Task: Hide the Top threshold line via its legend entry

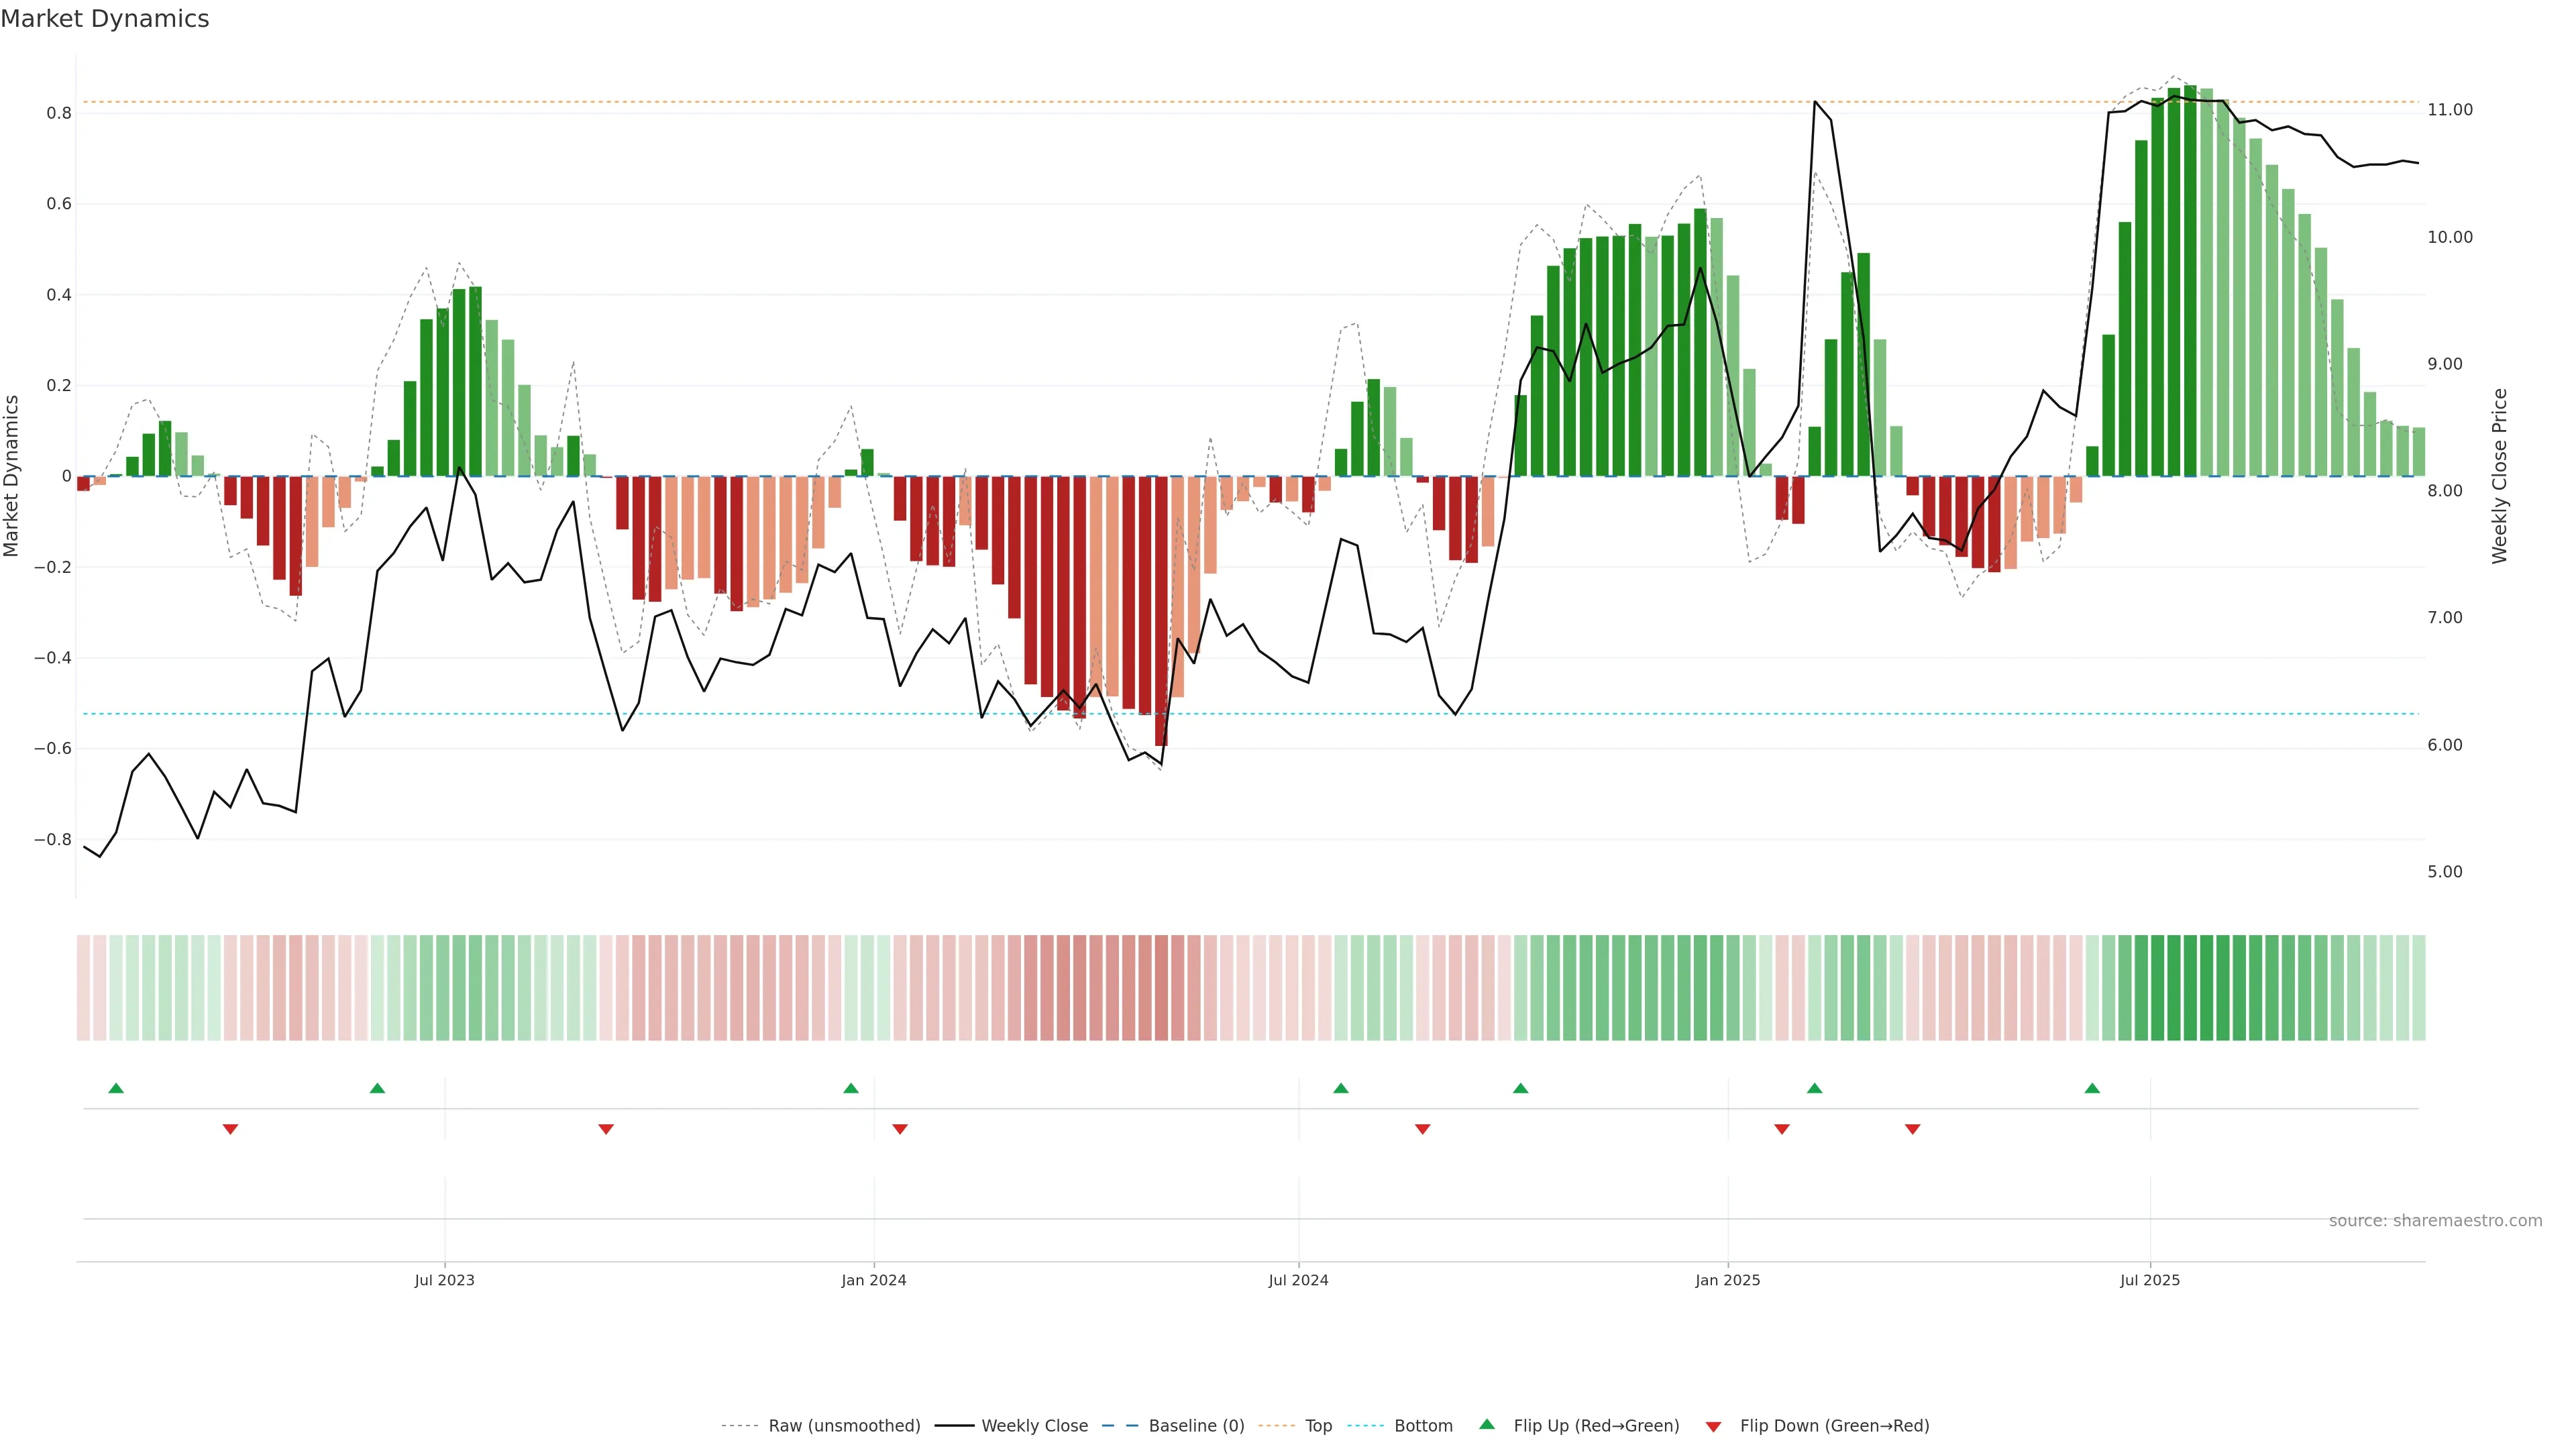Action: [1318, 1426]
